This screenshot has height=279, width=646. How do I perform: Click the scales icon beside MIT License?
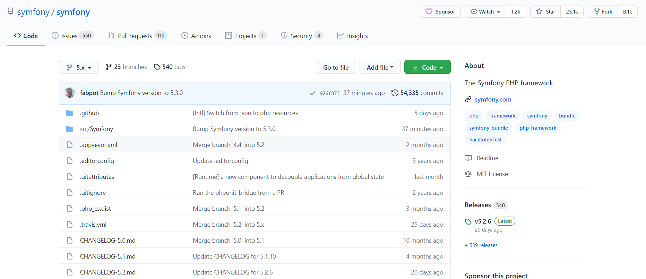[x=468, y=174]
